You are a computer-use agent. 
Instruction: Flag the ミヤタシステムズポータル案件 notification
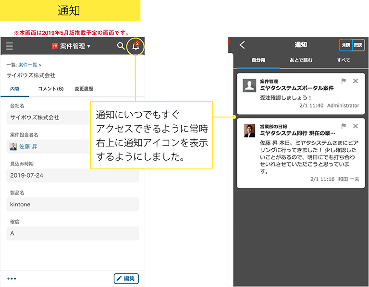coord(344,81)
